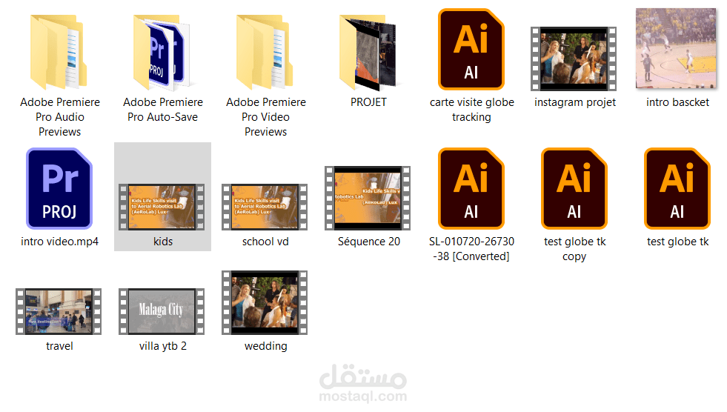Select the kids video thumbnail
This screenshot has height=412, width=727.
click(x=162, y=207)
